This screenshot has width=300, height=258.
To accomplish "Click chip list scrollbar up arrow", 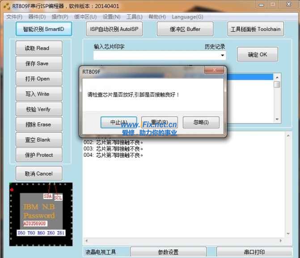I will tap(277, 77).
